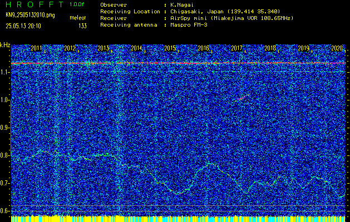Click the date stamp 25.05.13 20:10
This screenshot has height=222, width=350.
click(23, 26)
